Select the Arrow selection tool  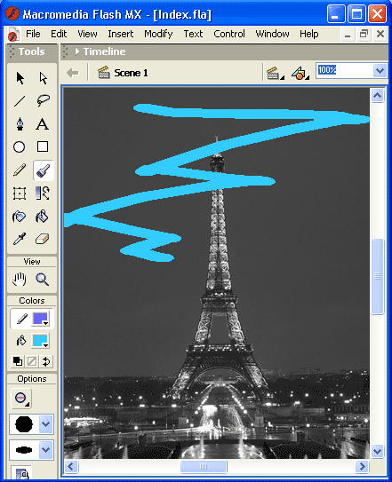click(x=20, y=78)
